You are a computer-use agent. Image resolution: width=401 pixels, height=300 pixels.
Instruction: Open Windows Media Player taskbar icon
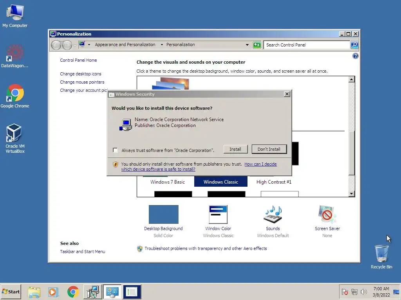(x=53, y=292)
